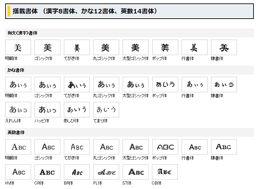Click the えれん体 kana sample
The height and width of the screenshot is (189, 259).
18,110
